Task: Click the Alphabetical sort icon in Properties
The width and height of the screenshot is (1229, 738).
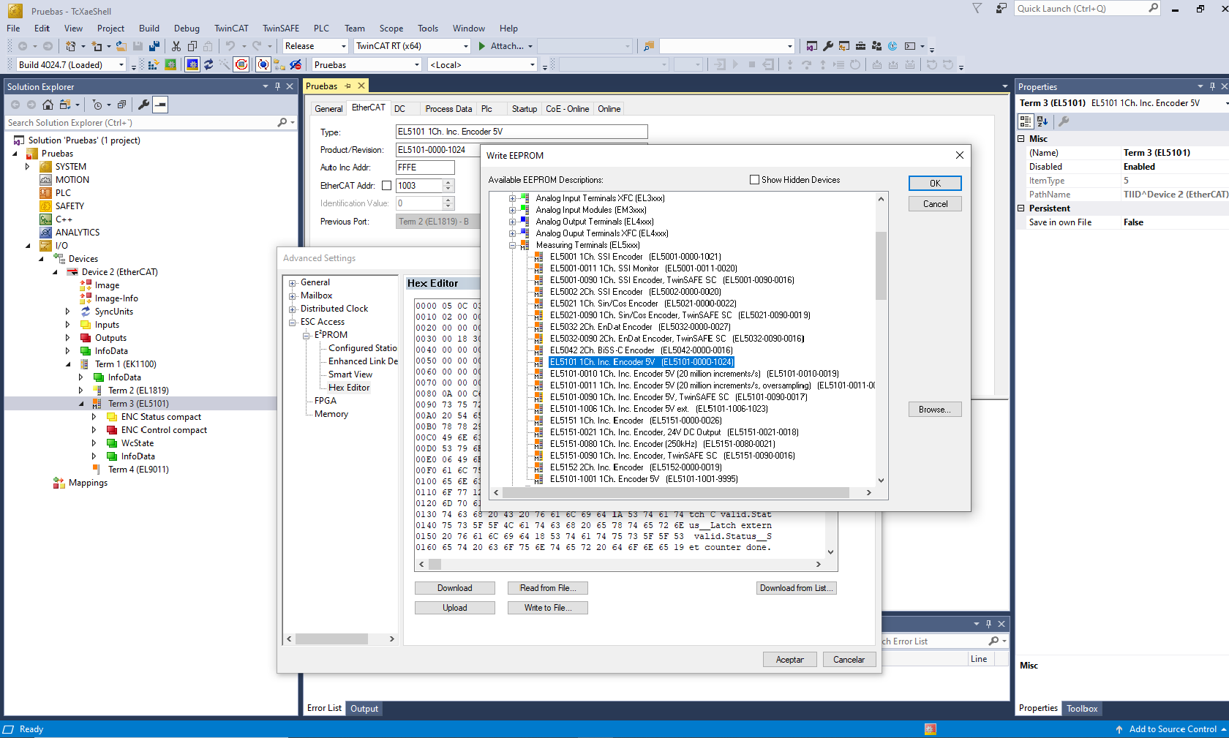Action: (1042, 121)
